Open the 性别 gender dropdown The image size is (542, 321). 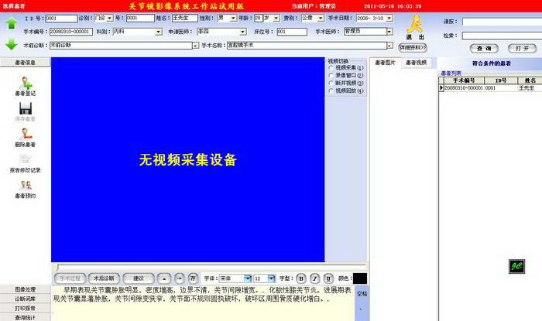(x=233, y=19)
